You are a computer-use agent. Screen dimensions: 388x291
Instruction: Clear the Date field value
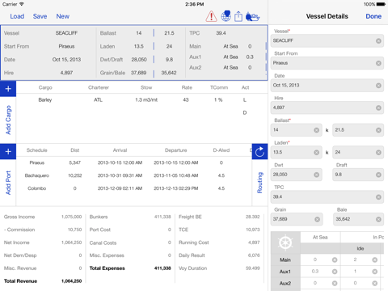tap(378, 86)
